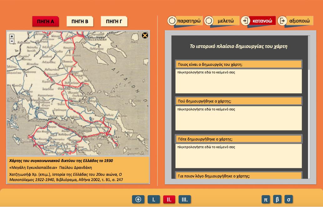
Task: Switch to ΠΗΓΗ Γ tab
Action: 114,22
